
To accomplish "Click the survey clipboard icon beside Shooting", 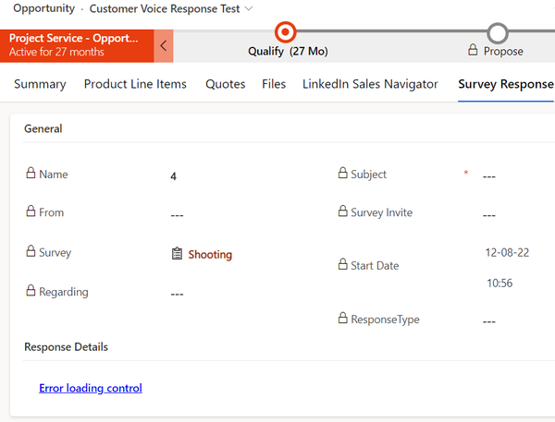I will coord(177,253).
